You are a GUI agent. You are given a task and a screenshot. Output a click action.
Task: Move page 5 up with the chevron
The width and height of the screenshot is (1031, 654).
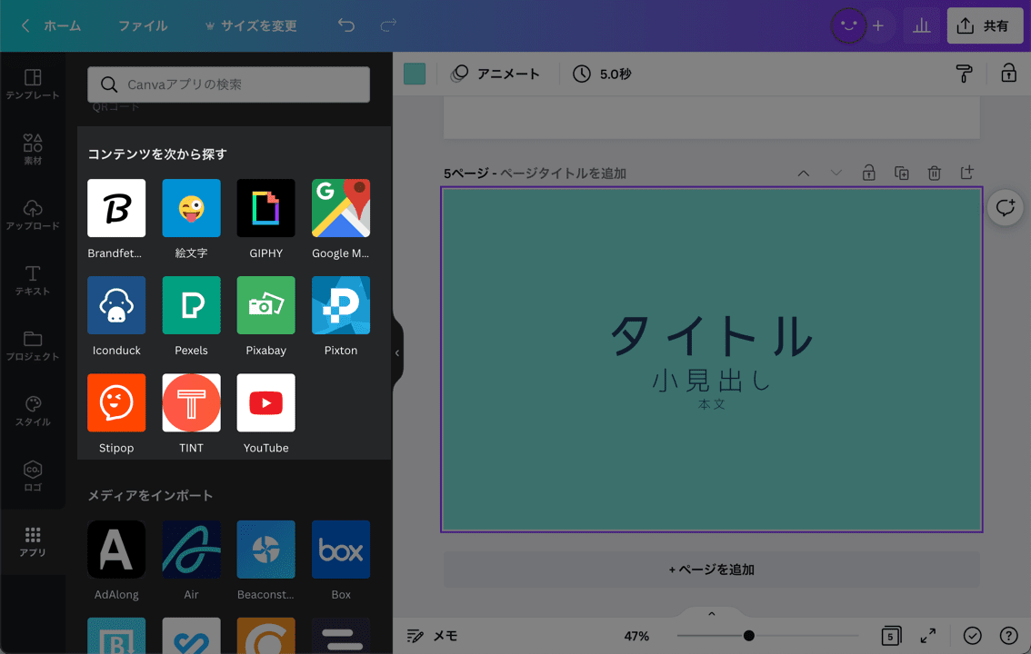pyautogui.click(x=803, y=172)
